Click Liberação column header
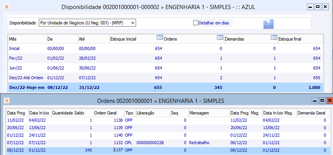This screenshot has height=155, width=333. click(153, 113)
